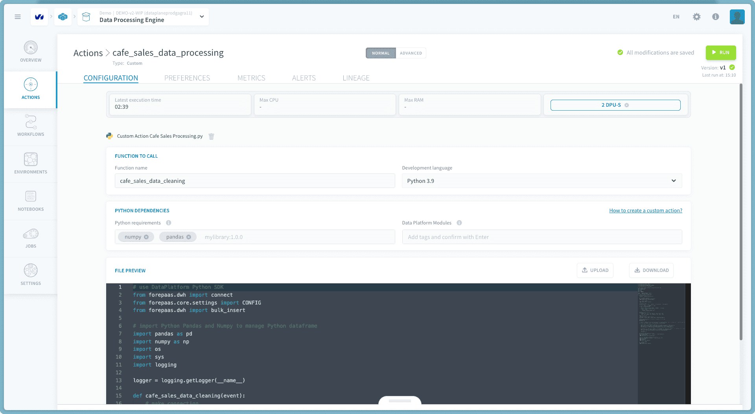
Task: Open the Configuration tab
Action: (x=111, y=78)
